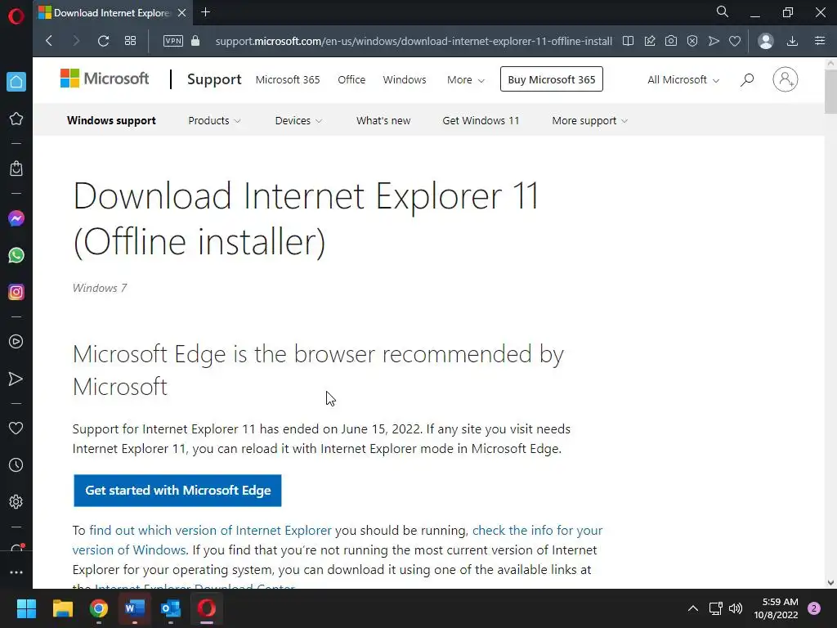Select Microsoft 365 in top navigation

point(288,79)
